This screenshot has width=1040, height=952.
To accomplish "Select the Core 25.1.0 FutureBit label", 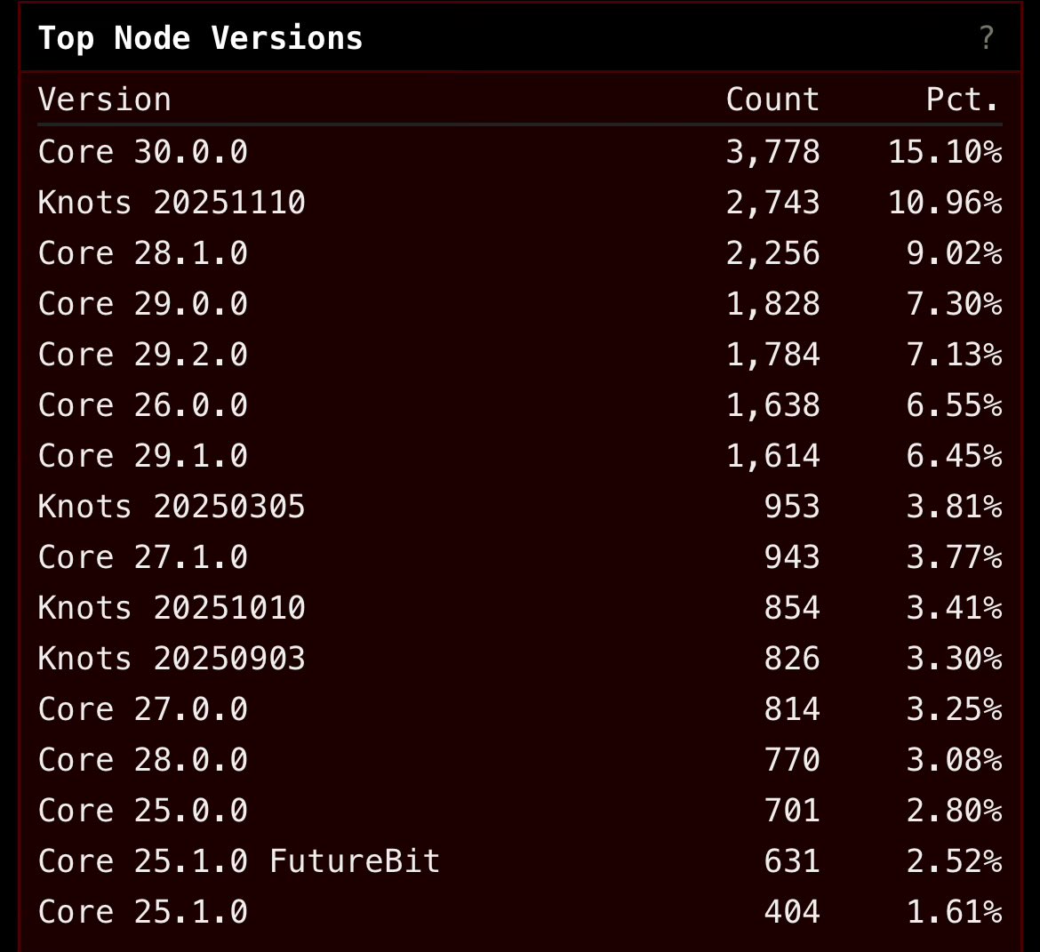I will click(239, 861).
